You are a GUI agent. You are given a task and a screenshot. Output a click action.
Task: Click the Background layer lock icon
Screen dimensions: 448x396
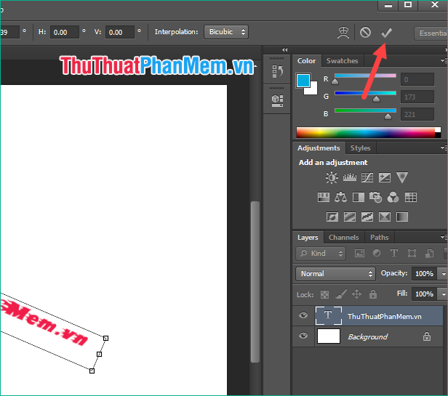pos(427,336)
